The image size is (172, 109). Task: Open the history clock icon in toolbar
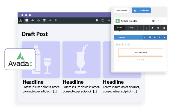pos(38,20)
